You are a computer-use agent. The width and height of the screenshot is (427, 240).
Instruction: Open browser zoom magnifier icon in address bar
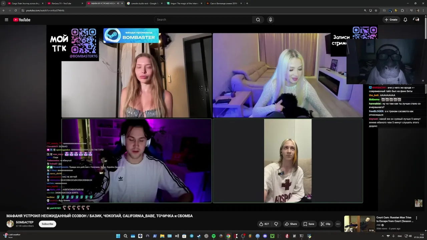pyautogui.click(x=365, y=10)
